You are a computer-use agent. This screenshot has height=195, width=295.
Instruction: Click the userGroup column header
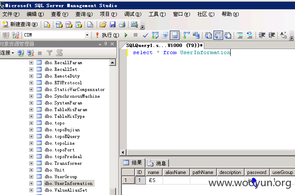pos(282,172)
